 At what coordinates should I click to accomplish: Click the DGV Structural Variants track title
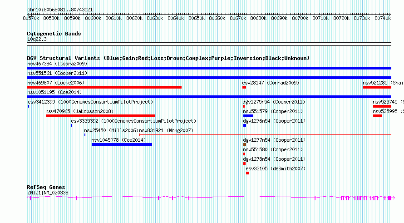[168, 58]
